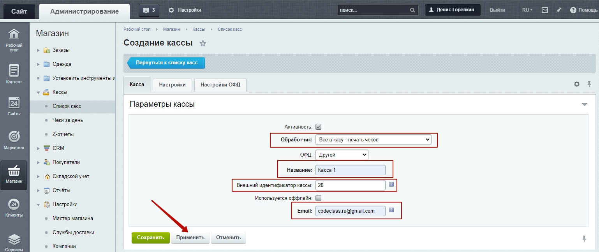This screenshot has height=252, width=599.
Task: Click help icon next to Email field
Action: (x=391, y=210)
